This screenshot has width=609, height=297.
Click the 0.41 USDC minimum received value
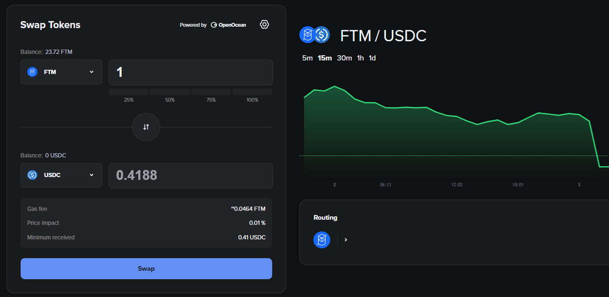point(252,238)
